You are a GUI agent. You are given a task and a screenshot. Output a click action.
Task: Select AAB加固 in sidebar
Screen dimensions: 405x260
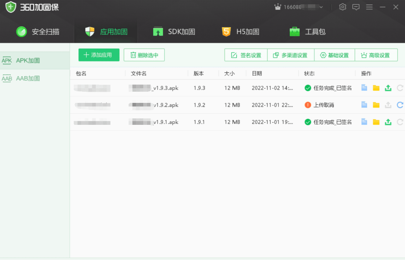click(35, 78)
